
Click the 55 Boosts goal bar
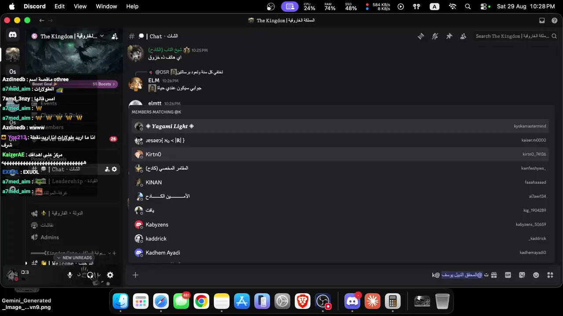click(74, 84)
